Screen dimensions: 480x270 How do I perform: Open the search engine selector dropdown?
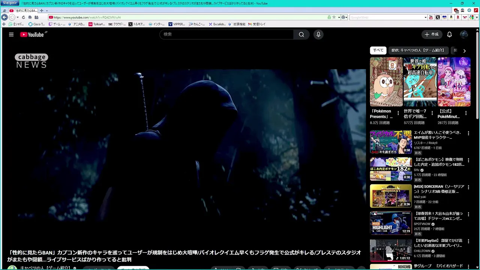[x=344, y=17]
